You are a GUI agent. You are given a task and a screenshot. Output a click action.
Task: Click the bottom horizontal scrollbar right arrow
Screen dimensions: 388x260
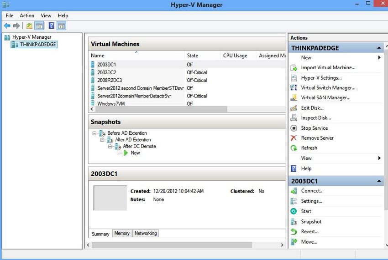[x=282, y=245]
